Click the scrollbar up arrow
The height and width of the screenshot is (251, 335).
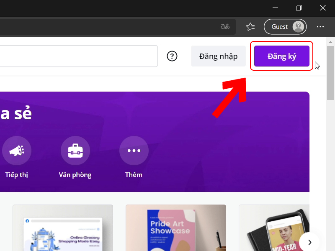click(x=331, y=42)
